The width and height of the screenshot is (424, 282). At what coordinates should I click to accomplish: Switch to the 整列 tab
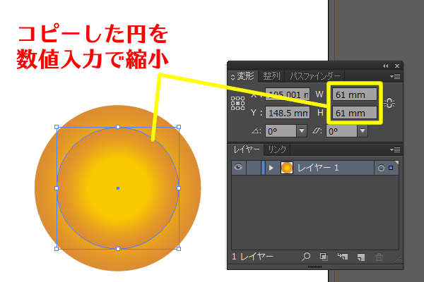(271, 75)
